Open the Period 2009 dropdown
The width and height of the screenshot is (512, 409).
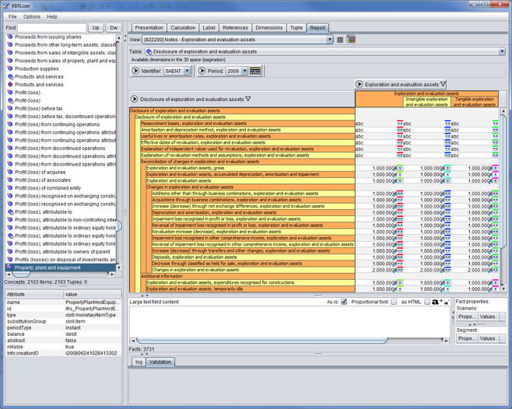(244, 71)
